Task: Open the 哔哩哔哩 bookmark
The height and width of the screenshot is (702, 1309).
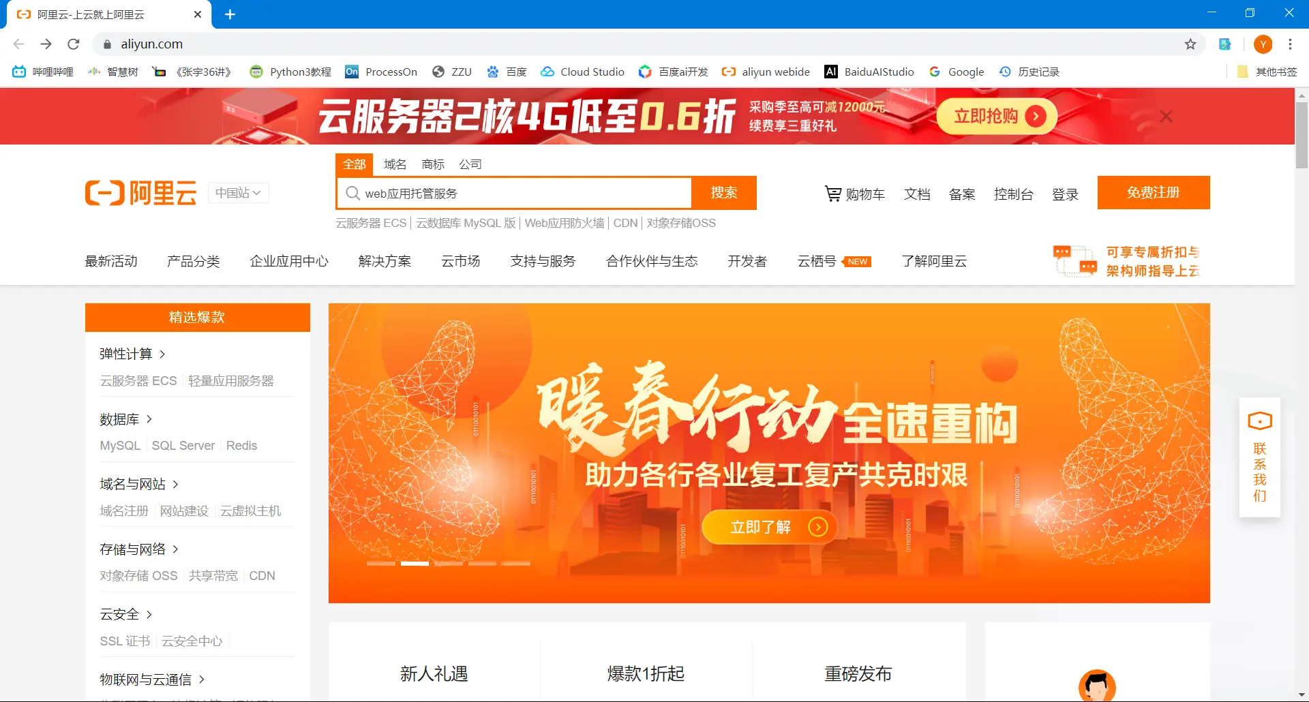Action: pyautogui.click(x=43, y=72)
